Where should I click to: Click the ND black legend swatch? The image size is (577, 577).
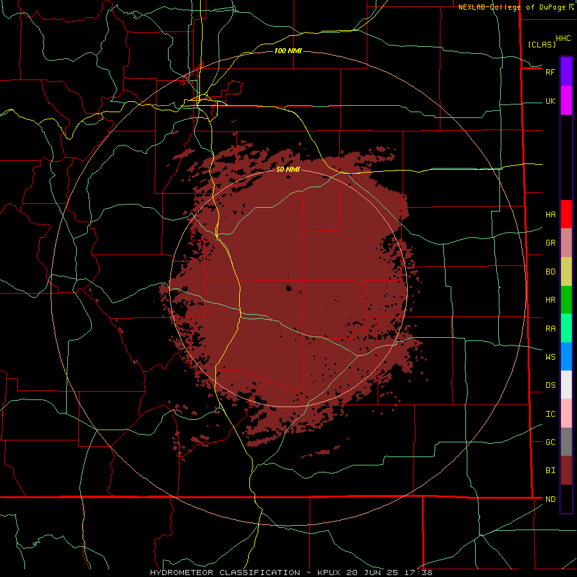pyautogui.click(x=566, y=499)
